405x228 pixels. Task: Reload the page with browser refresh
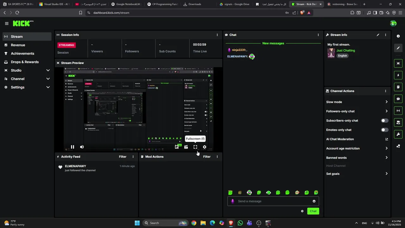coord(17,13)
